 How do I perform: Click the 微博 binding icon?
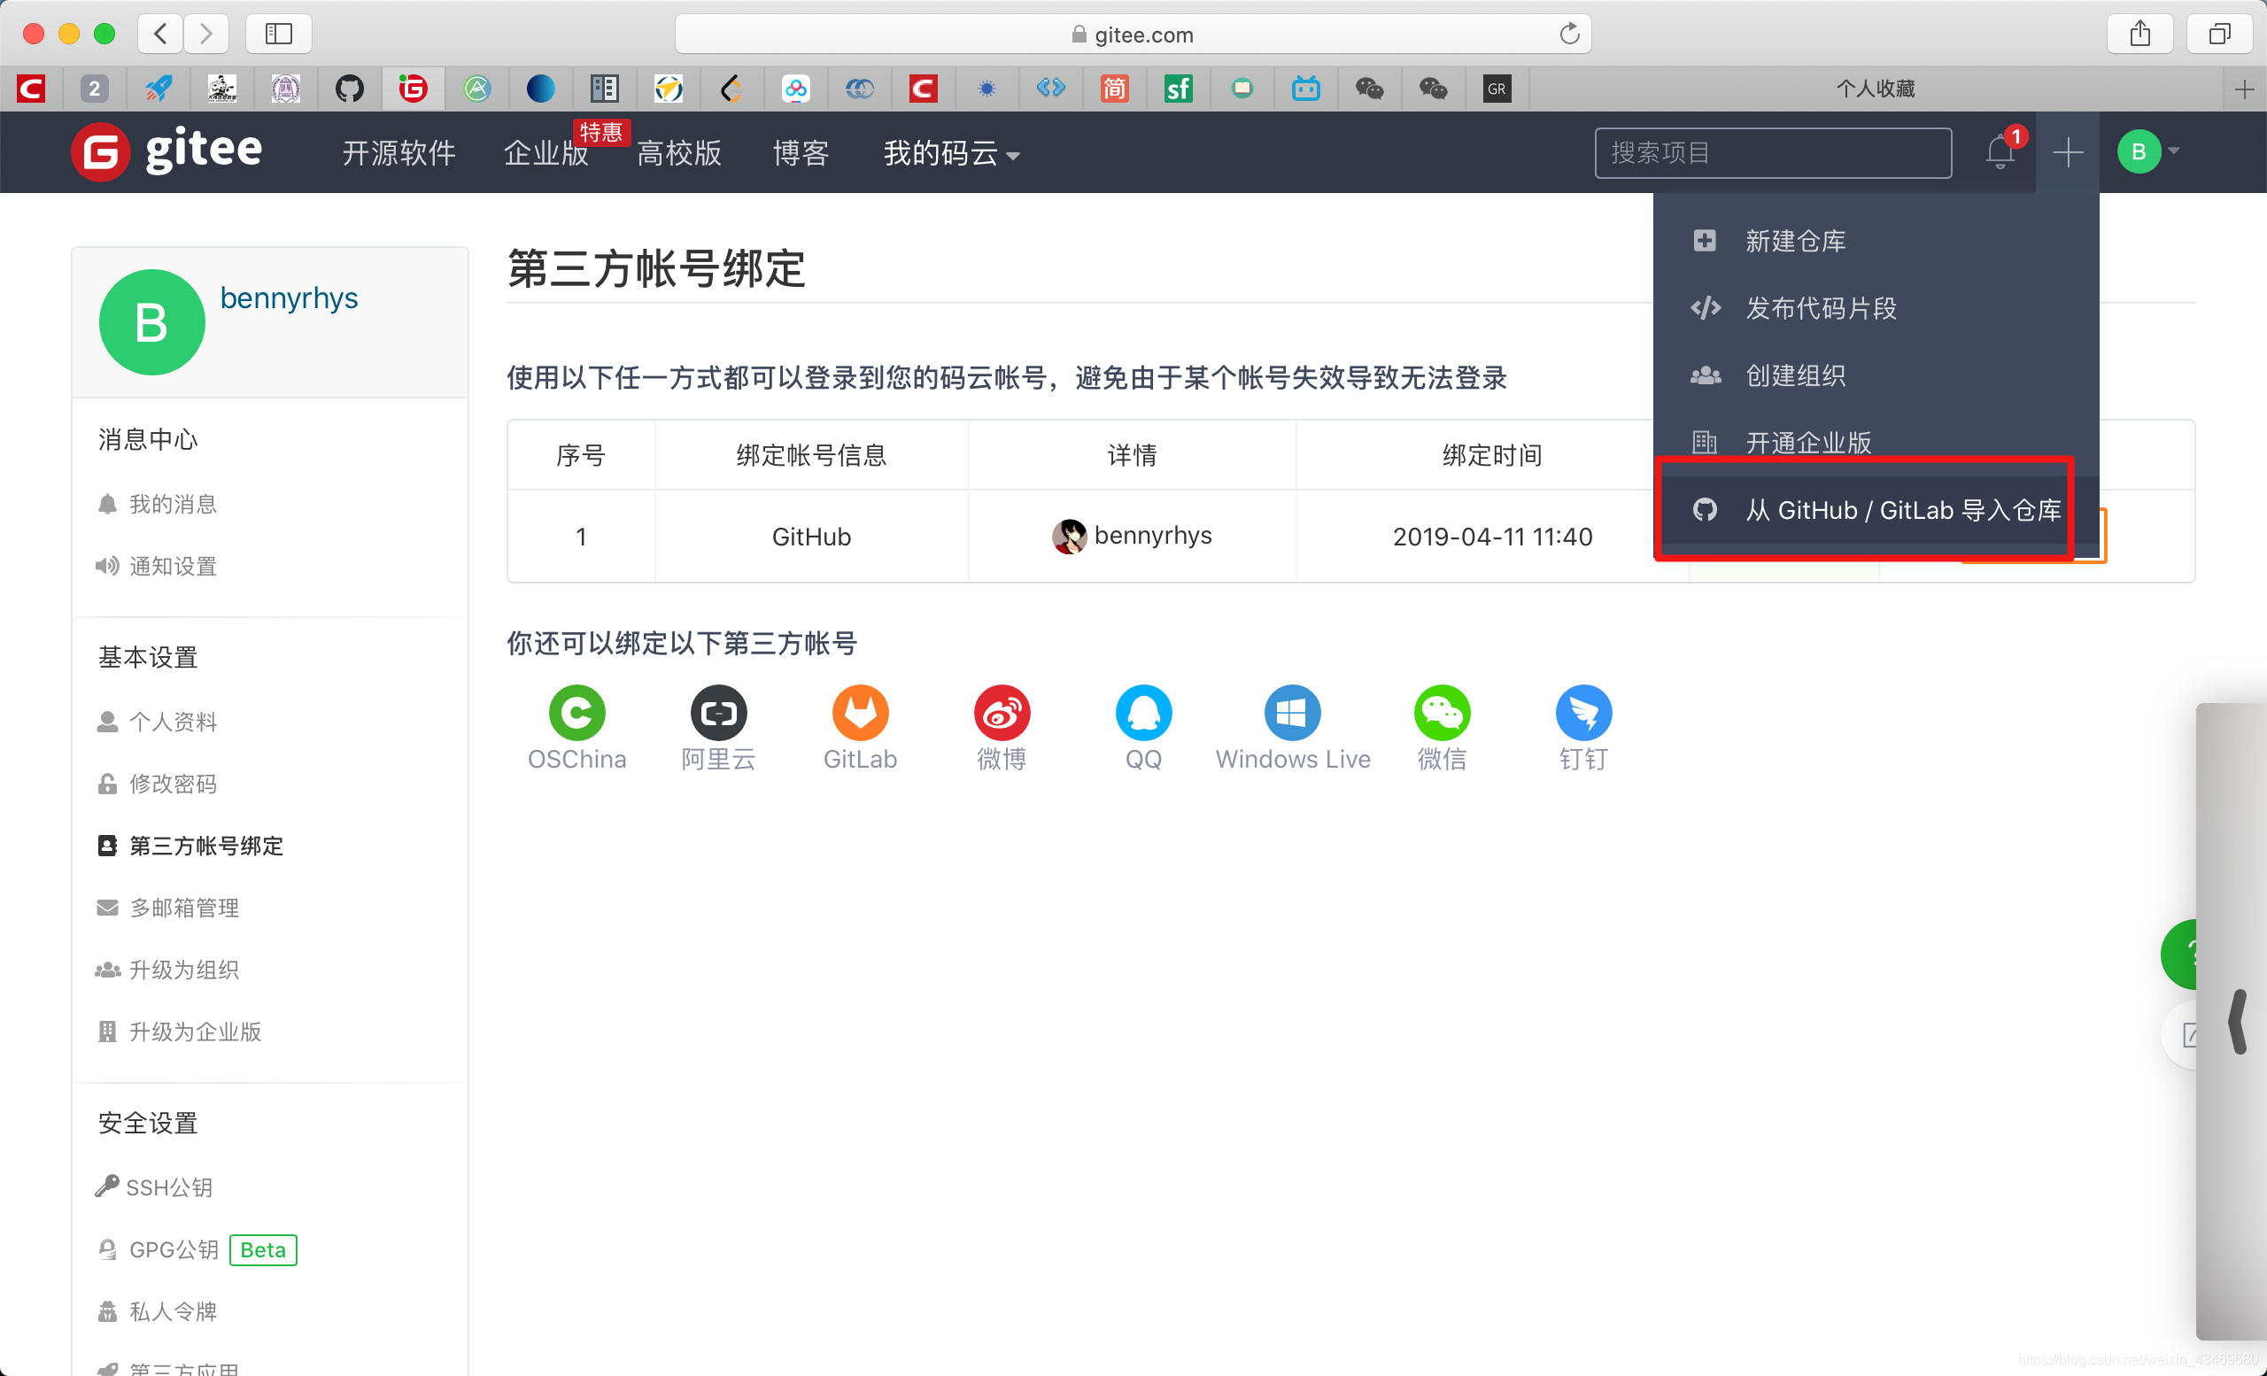coord(1002,711)
